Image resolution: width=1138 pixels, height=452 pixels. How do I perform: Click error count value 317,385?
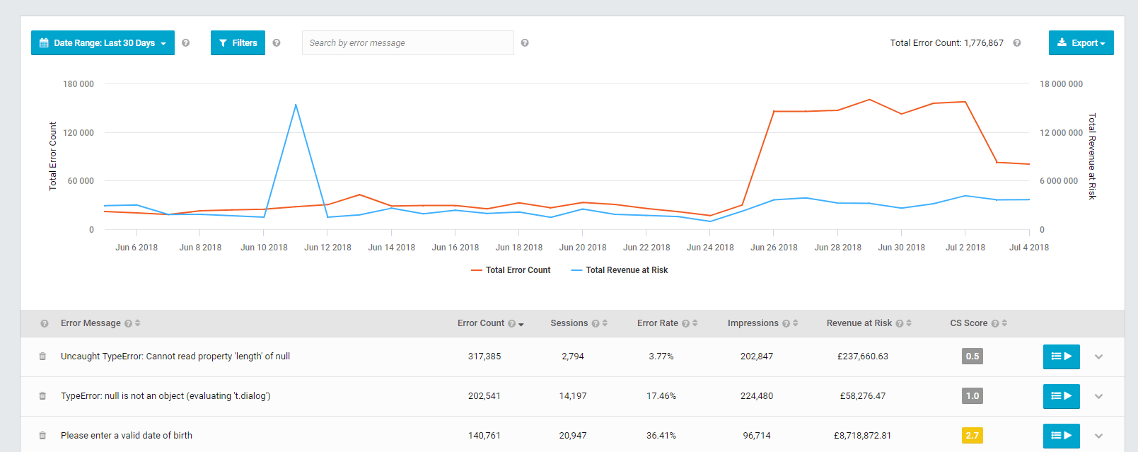click(484, 357)
